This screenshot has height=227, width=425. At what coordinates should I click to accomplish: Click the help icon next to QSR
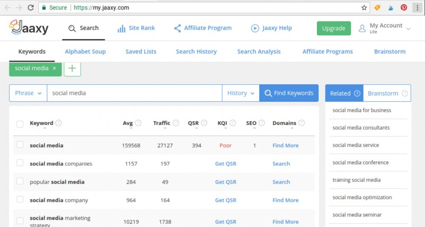coord(204,123)
